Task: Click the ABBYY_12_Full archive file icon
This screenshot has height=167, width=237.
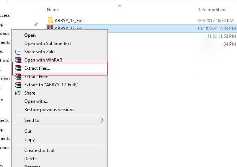Action: (50, 27)
